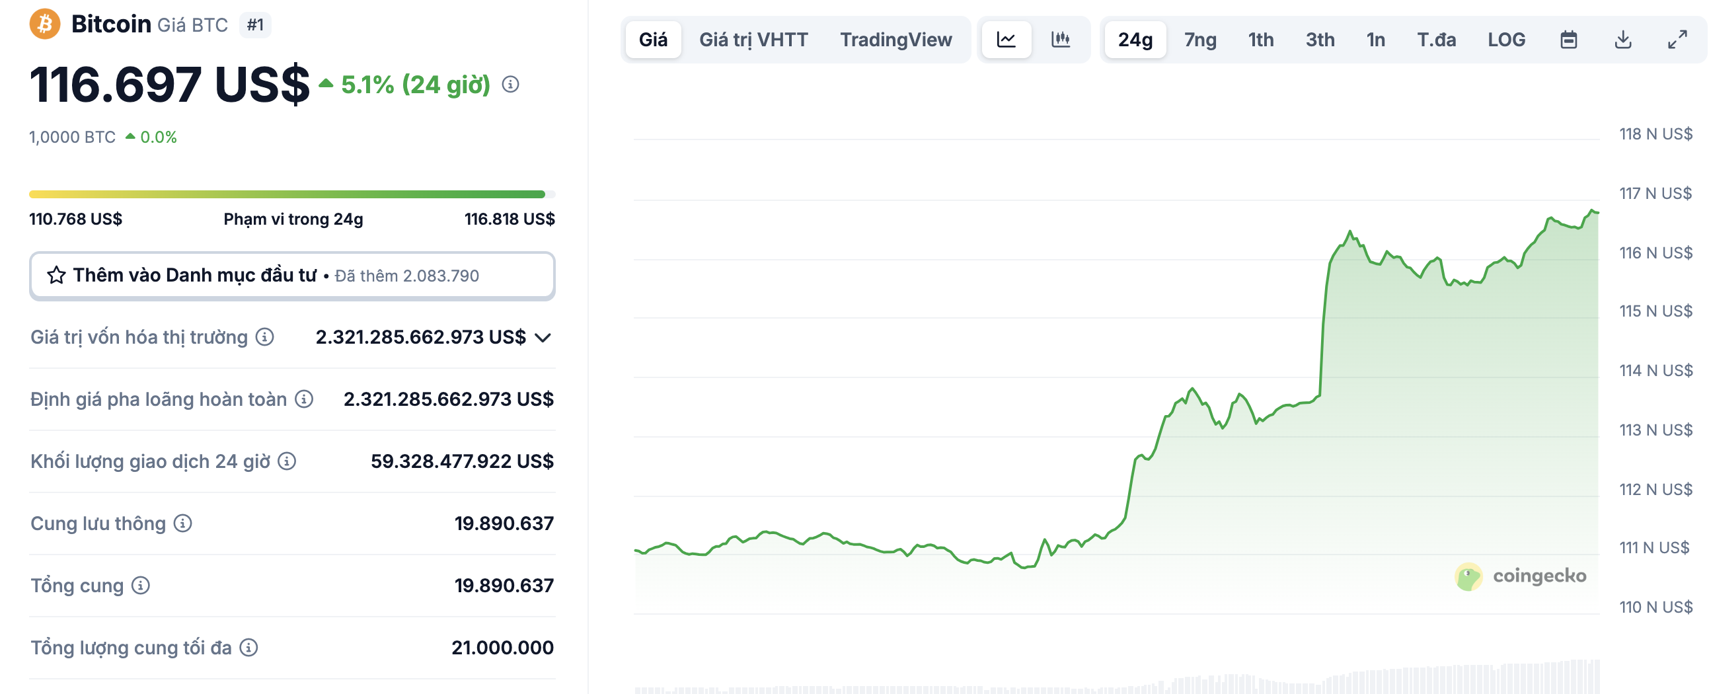The width and height of the screenshot is (1709, 694).
Task: Select the 7ng time range button
Action: click(1198, 39)
